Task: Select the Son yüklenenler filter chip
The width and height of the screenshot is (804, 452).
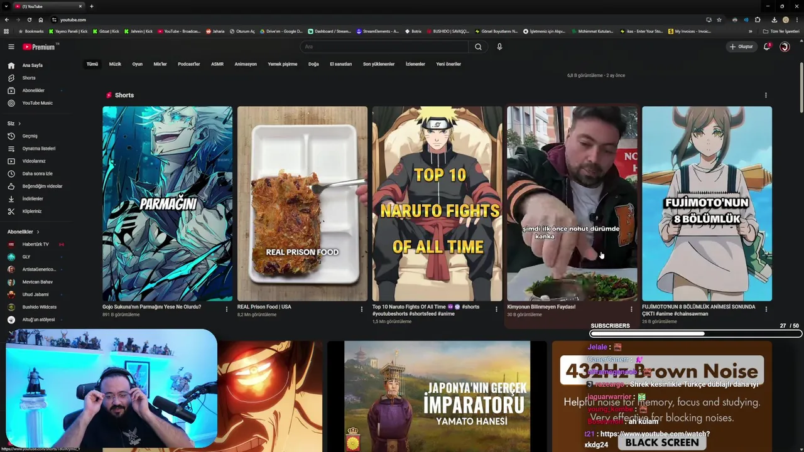Action: click(379, 64)
